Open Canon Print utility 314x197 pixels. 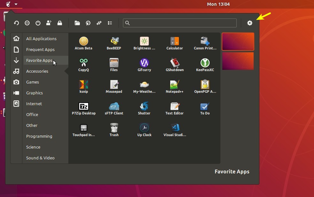(205, 43)
